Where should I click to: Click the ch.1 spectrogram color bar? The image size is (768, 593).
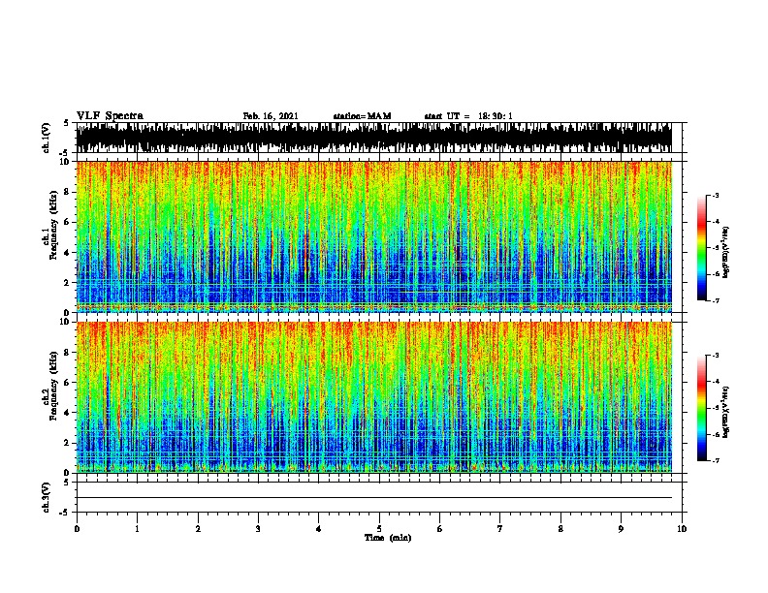coord(702,248)
